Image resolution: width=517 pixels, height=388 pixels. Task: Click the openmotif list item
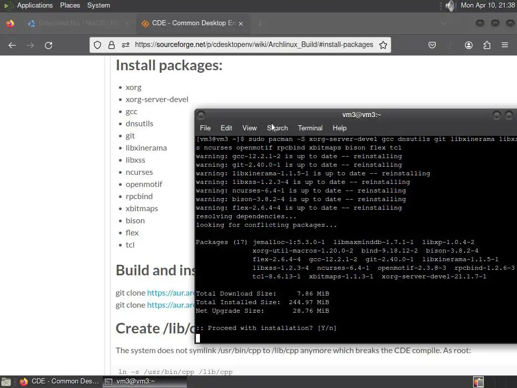[x=144, y=184]
